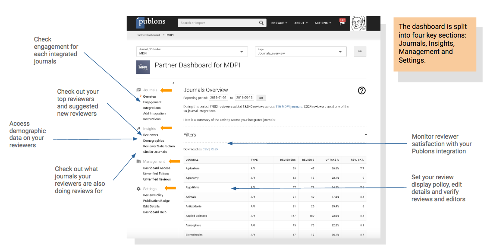This screenshot has width=487, height=251.
Task: Click the Applied Sciences journal row
Action: point(275,216)
